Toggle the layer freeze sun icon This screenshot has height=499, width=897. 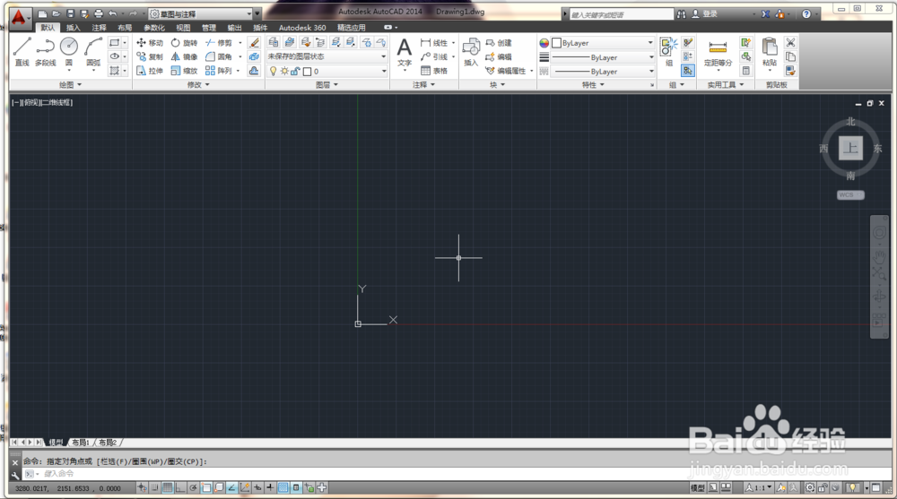tap(284, 71)
